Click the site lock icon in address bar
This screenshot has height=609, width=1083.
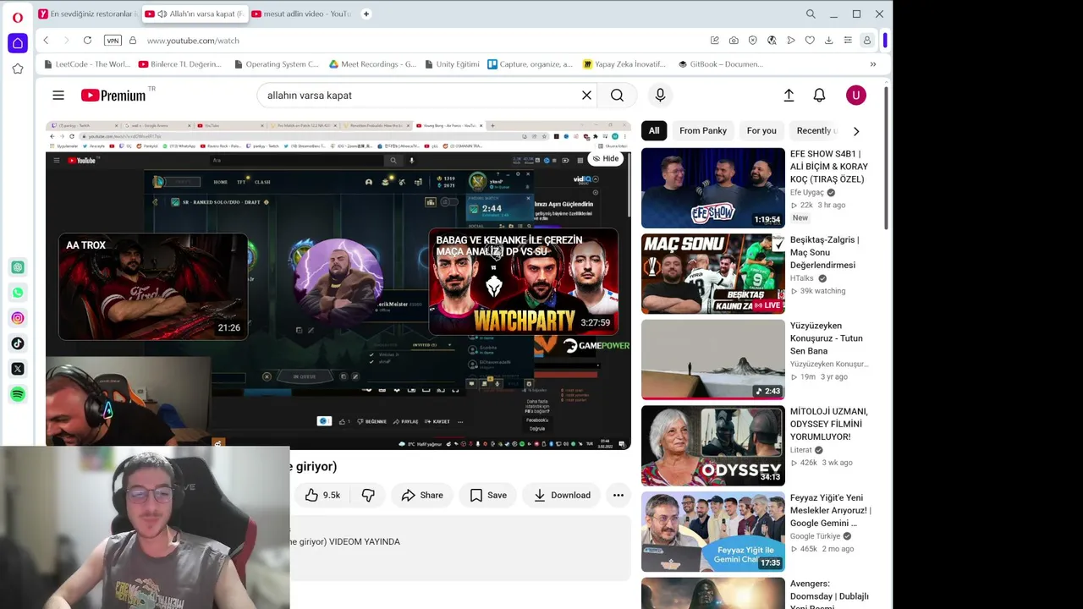133,41
